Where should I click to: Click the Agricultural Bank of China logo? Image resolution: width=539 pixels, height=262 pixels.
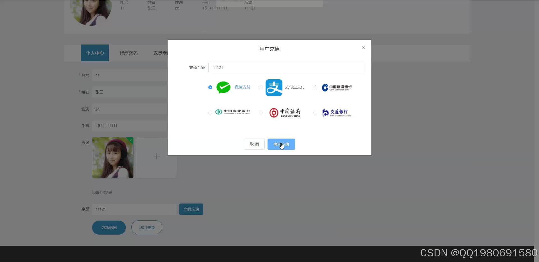(232, 112)
